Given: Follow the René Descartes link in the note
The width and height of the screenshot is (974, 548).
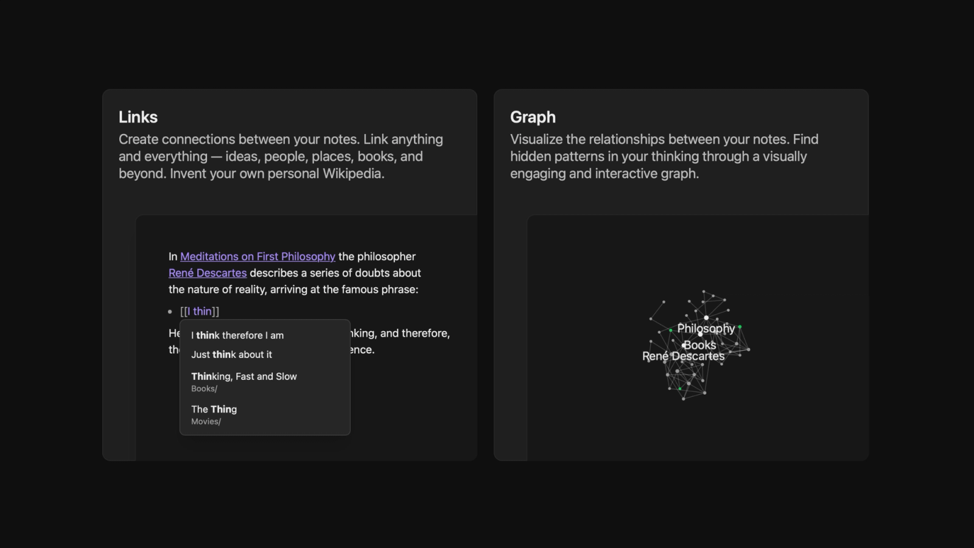Looking at the screenshot, I should (x=208, y=273).
